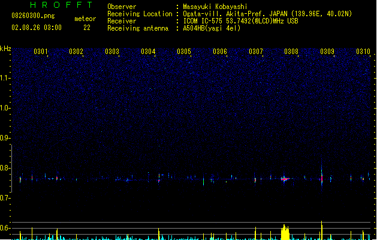Click the 0301 time marker

tap(41, 52)
